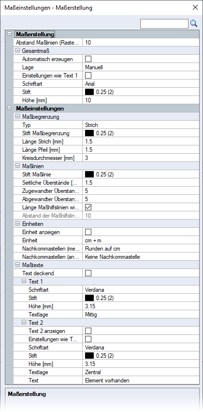The width and height of the screenshot is (203, 412).
Task: Enable Text 2 anzeigen checkbox
Action: point(88,331)
